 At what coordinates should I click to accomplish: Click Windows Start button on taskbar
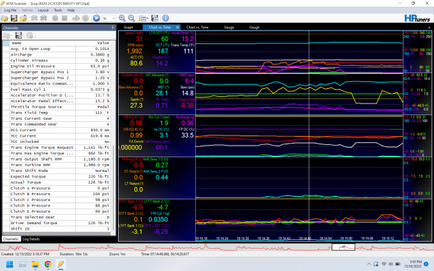point(9,264)
